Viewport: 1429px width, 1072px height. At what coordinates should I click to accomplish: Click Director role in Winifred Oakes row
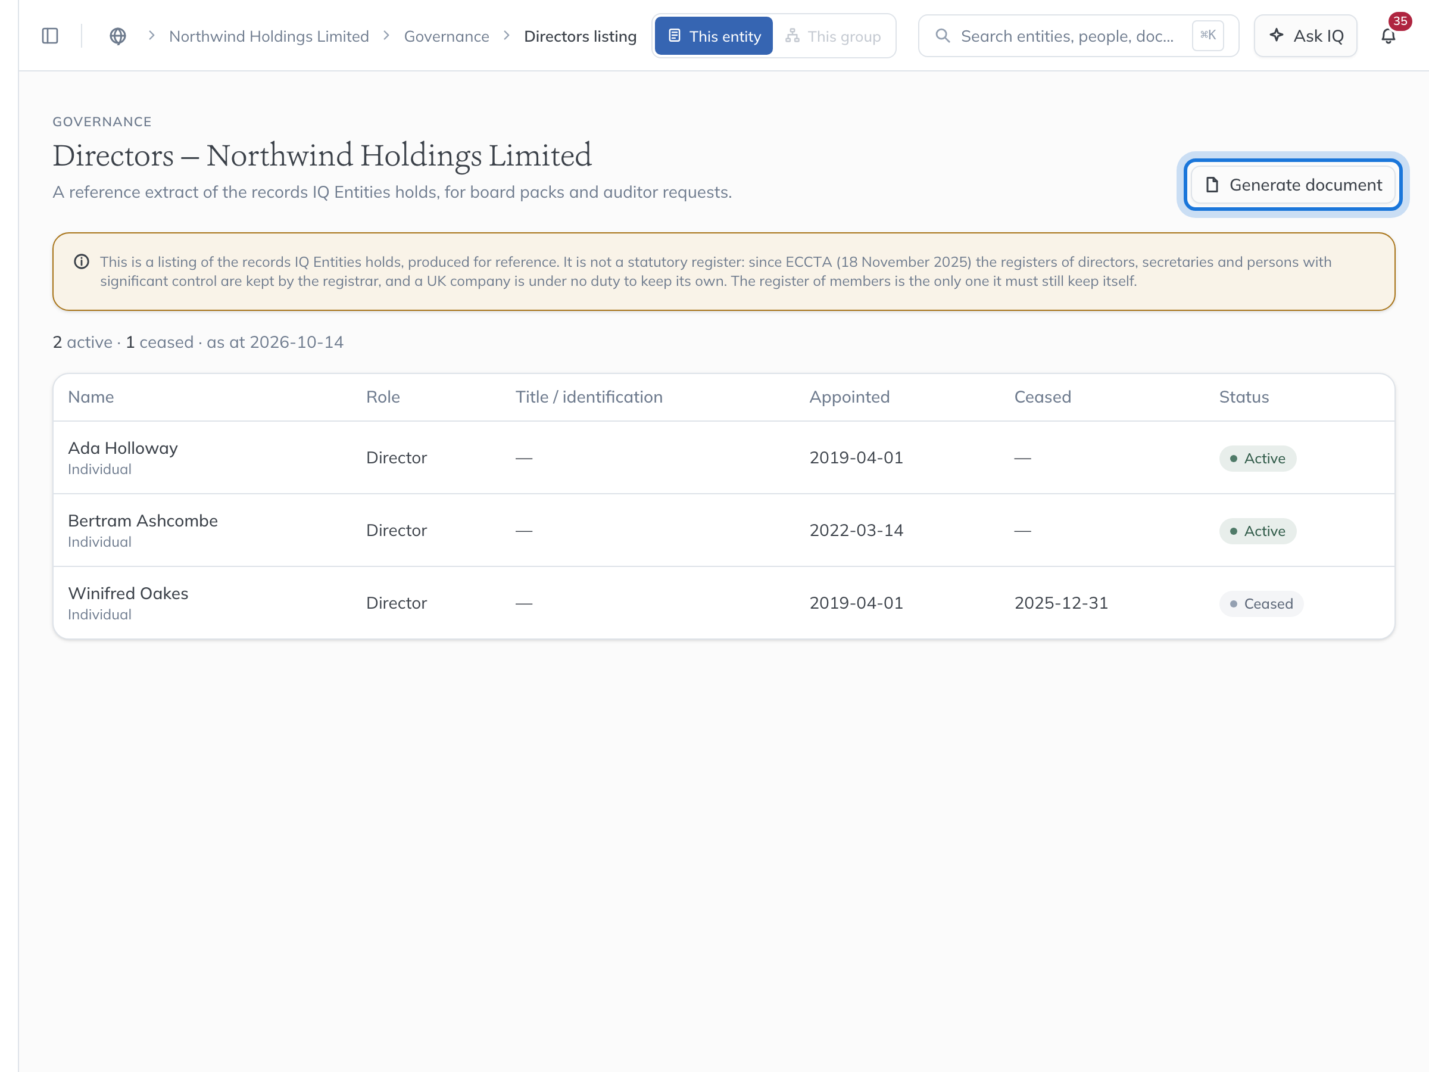[x=397, y=603]
